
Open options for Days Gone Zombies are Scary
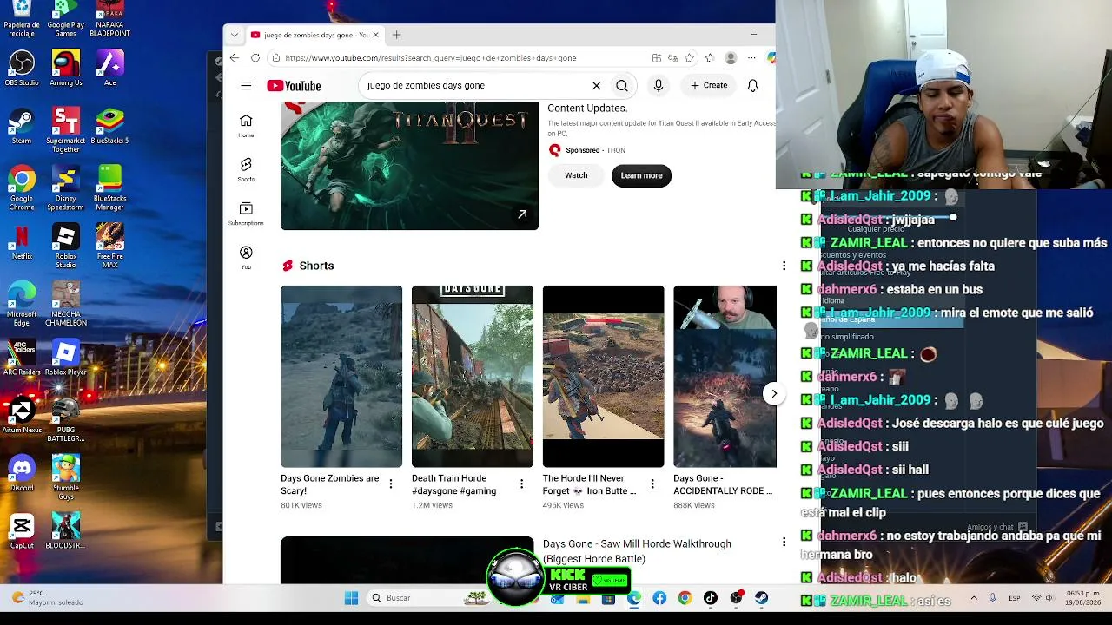pos(391,484)
